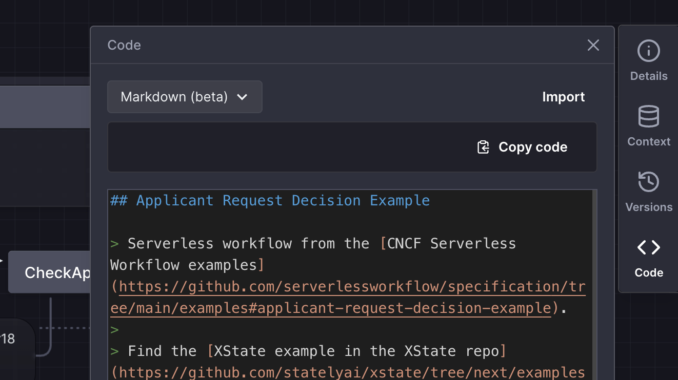Select the gray state header on the canvas
This screenshot has height=380, width=678.
tap(45, 107)
